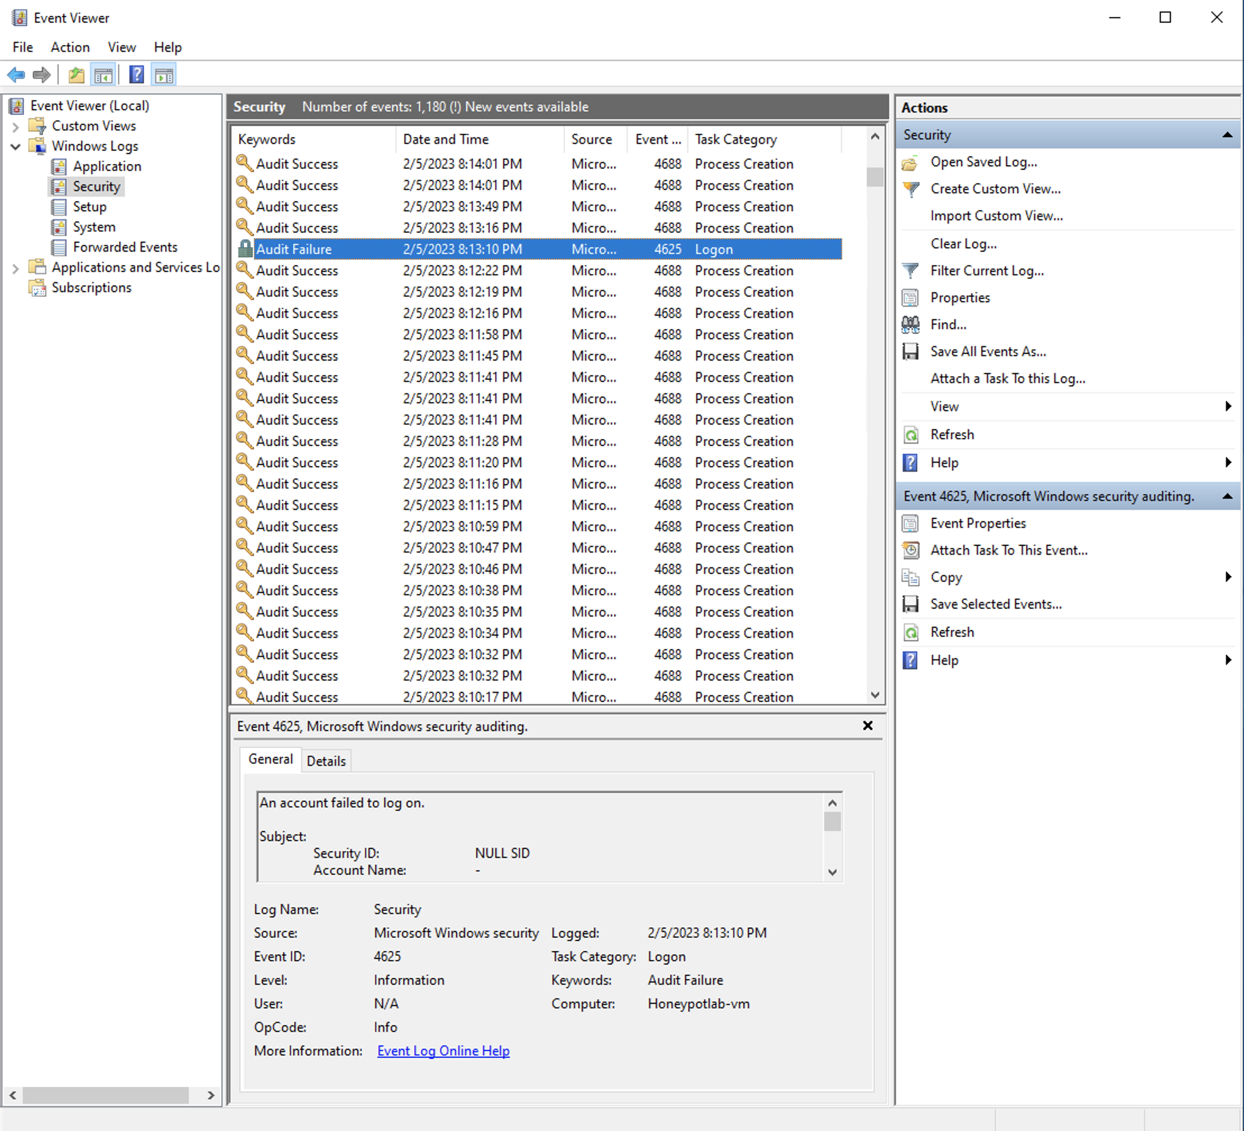Click the console tree scroll right arrow
This screenshot has width=1244, height=1131.
[x=211, y=1095]
